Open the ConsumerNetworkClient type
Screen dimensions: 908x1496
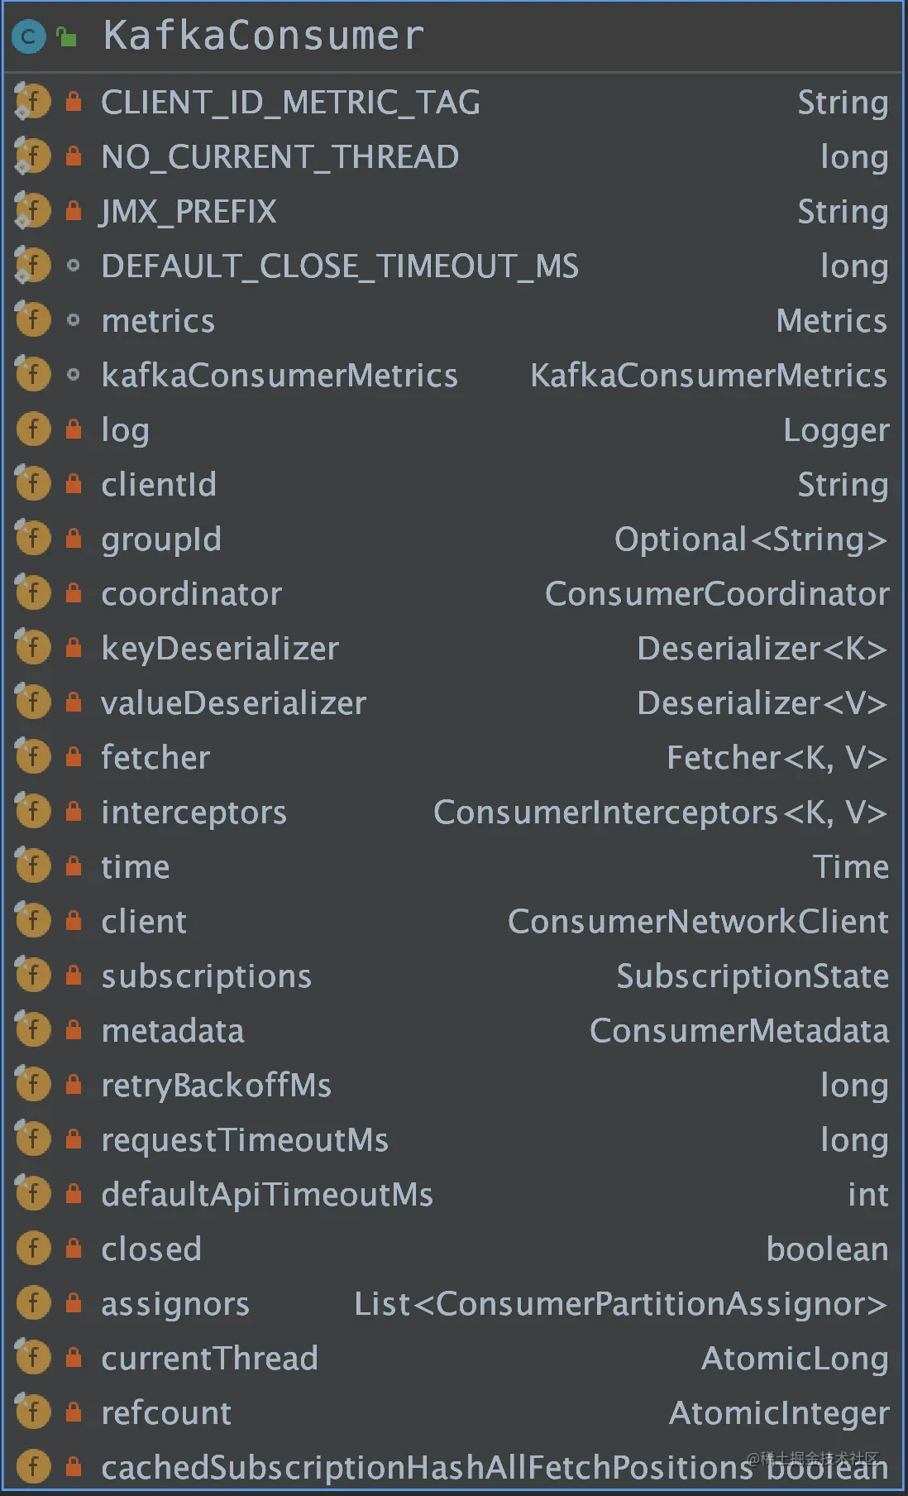698,921
